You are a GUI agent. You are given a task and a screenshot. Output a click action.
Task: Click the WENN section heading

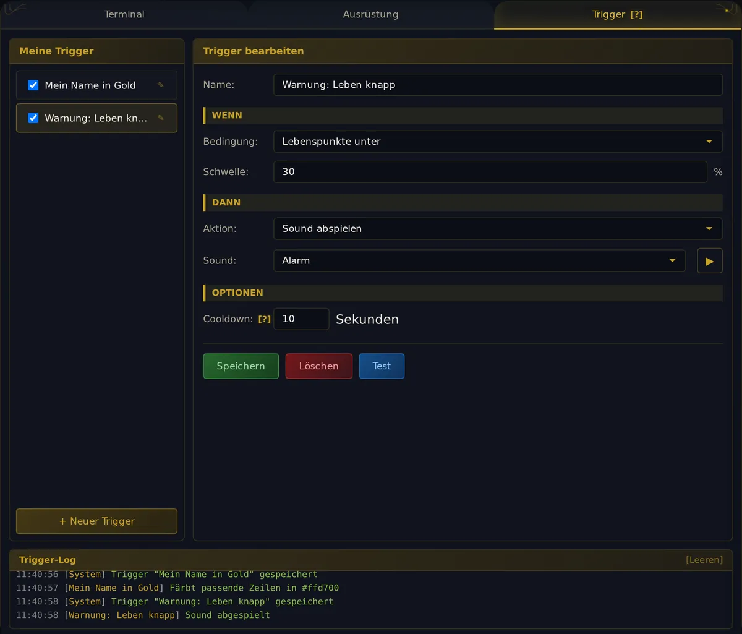pyautogui.click(x=463, y=116)
